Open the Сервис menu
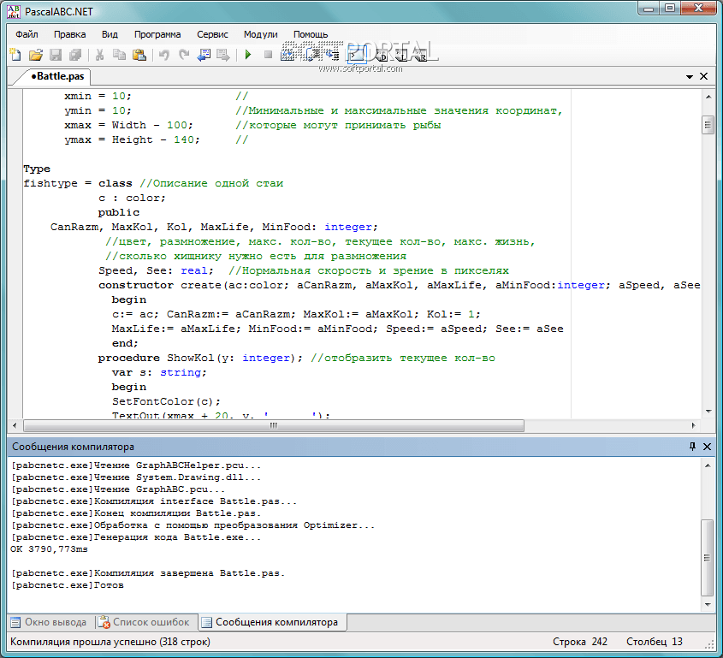This screenshot has width=723, height=658. (x=212, y=34)
